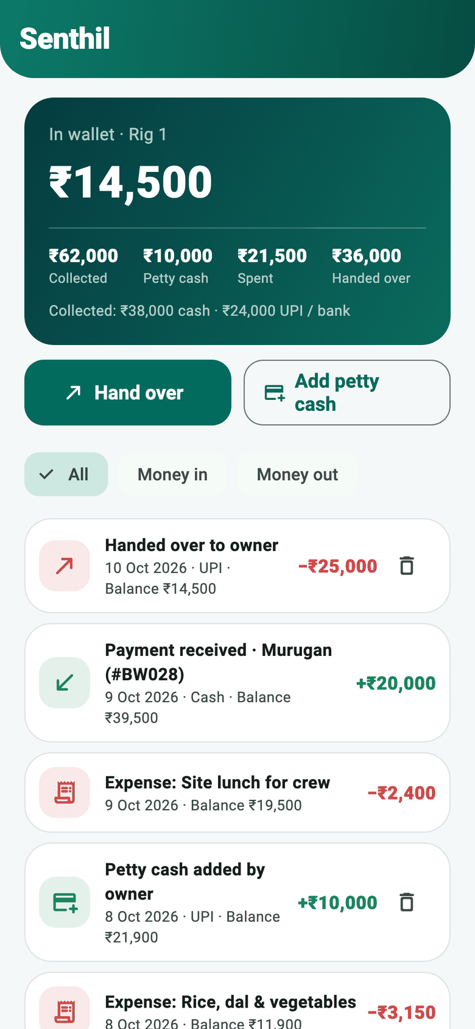Tap the petty cash card icon in the list
The width and height of the screenshot is (475, 1029).
pos(65,902)
